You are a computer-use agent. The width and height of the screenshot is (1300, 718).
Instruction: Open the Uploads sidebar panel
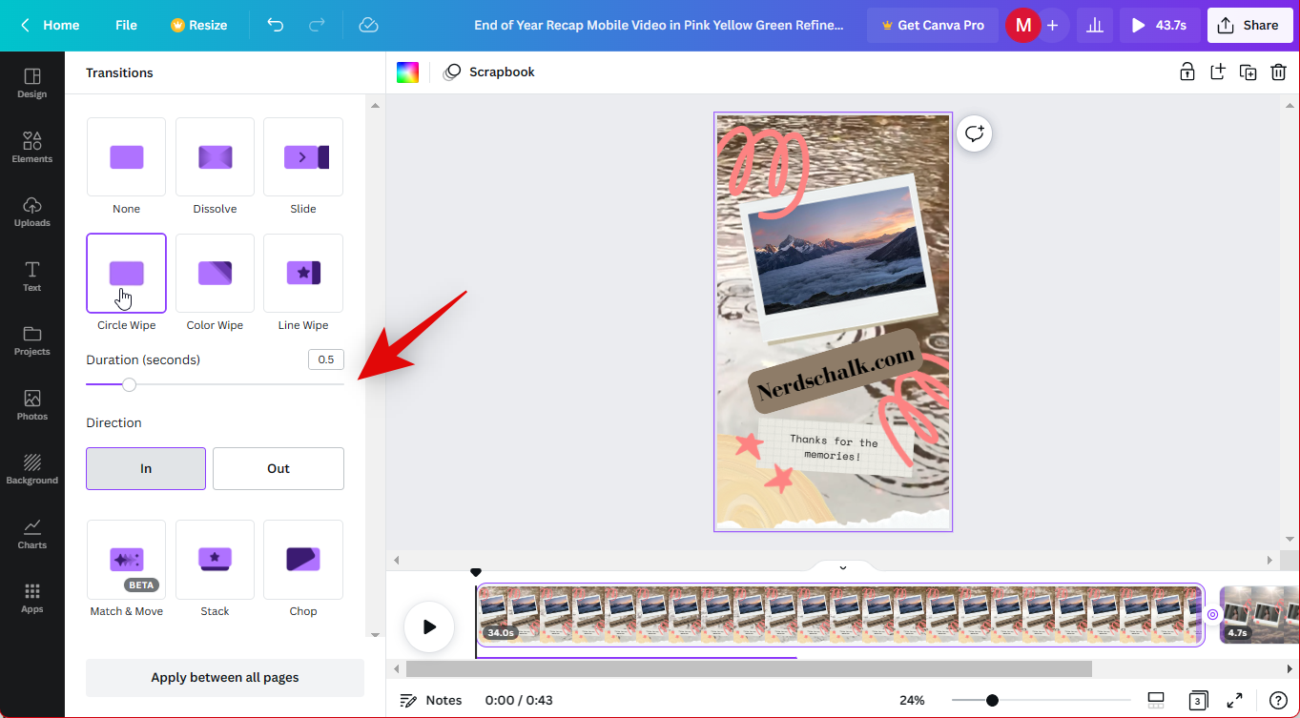[31, 212]
